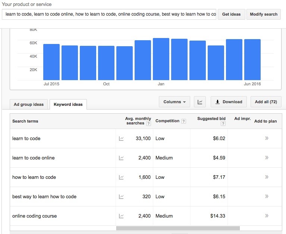Select 'best way to learn how to code' term
This screenshot has width=286, height=234.
44,197
